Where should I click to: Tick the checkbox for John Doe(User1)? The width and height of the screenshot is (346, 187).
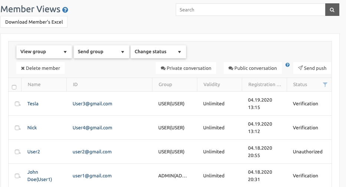[x=17, y=176]
